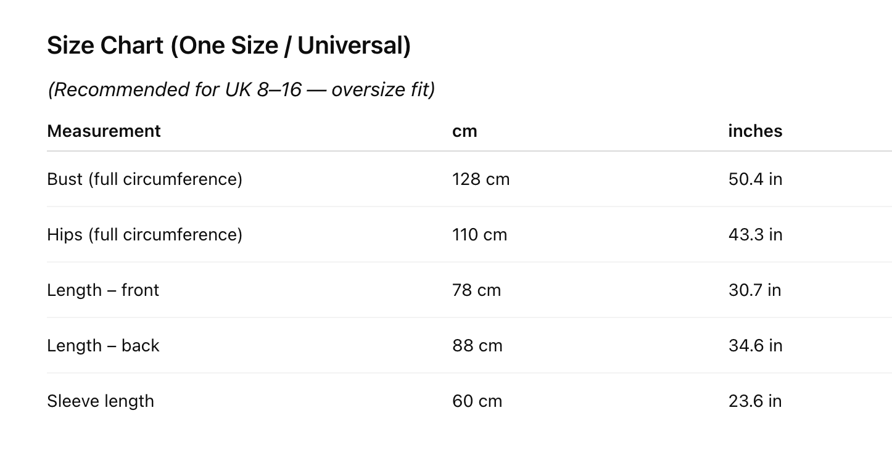The height and width of the screenshot is (450, 892).
Task: Click the inches column header
Action: pos(755,131)
